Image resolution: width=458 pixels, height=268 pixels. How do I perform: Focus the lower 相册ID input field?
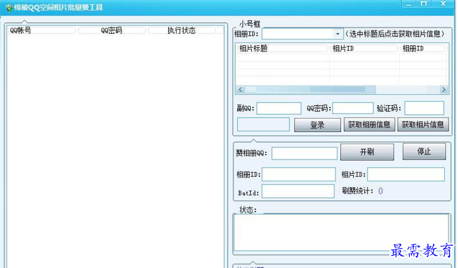[298, 174]
